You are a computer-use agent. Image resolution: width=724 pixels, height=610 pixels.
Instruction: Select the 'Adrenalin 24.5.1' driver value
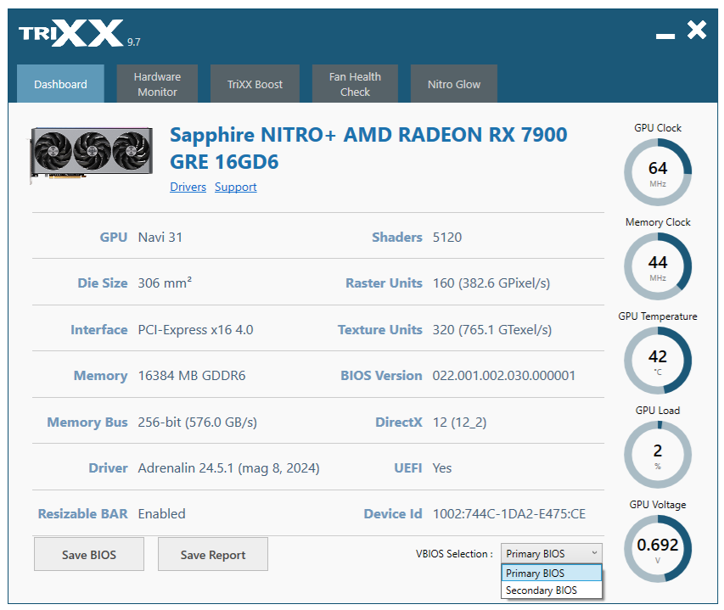point(228,468)
